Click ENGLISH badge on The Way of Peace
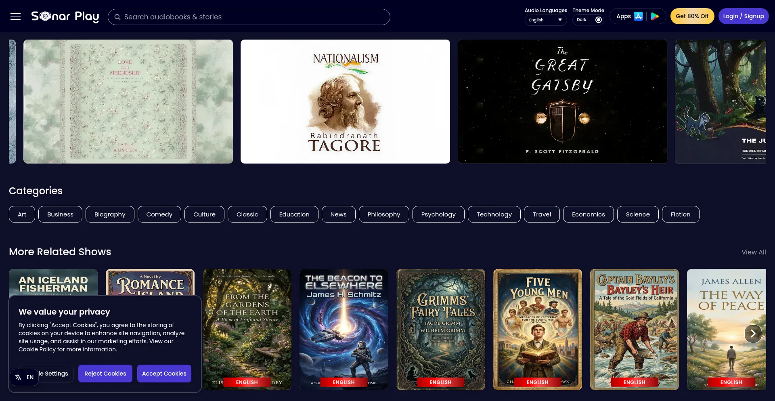Image resolution: width=775 pixels, height=401 pixels. [731, 382]
